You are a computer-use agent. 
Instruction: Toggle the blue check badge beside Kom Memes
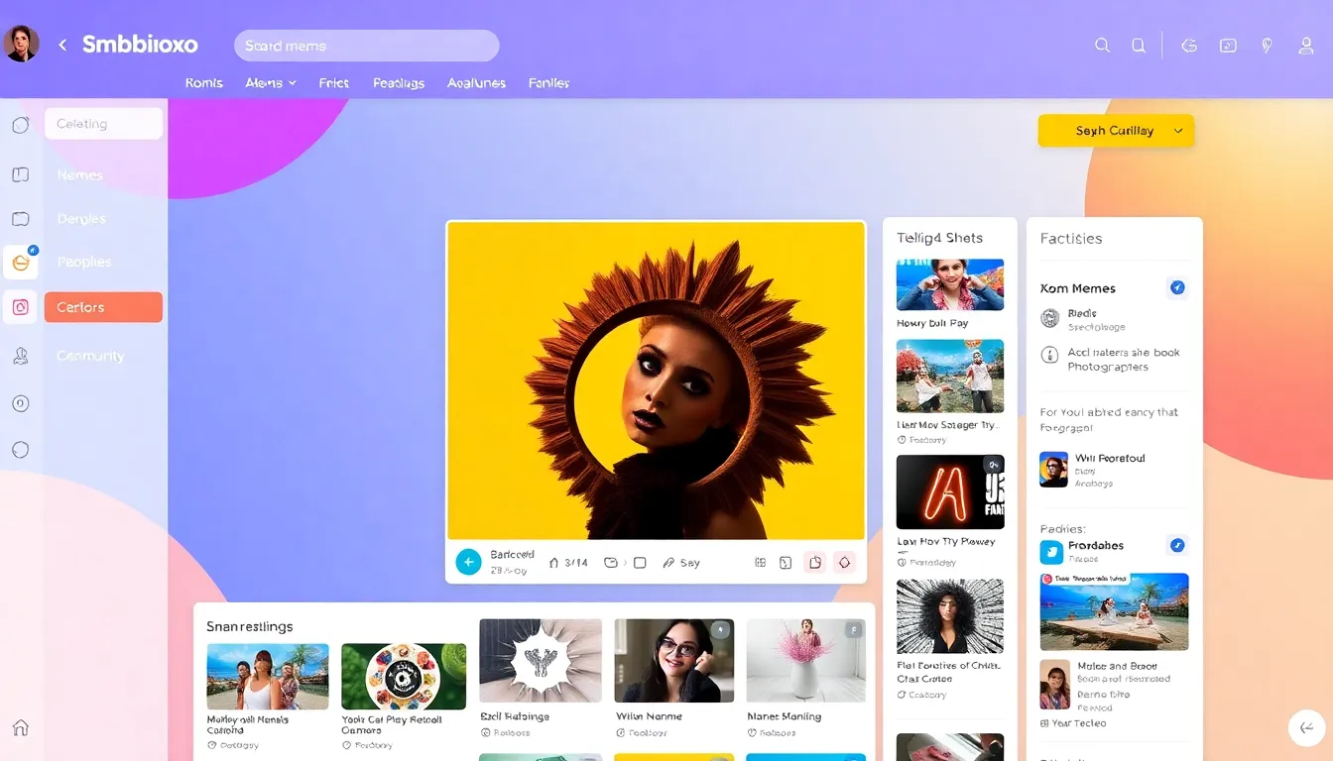(x=1177, y=288)
